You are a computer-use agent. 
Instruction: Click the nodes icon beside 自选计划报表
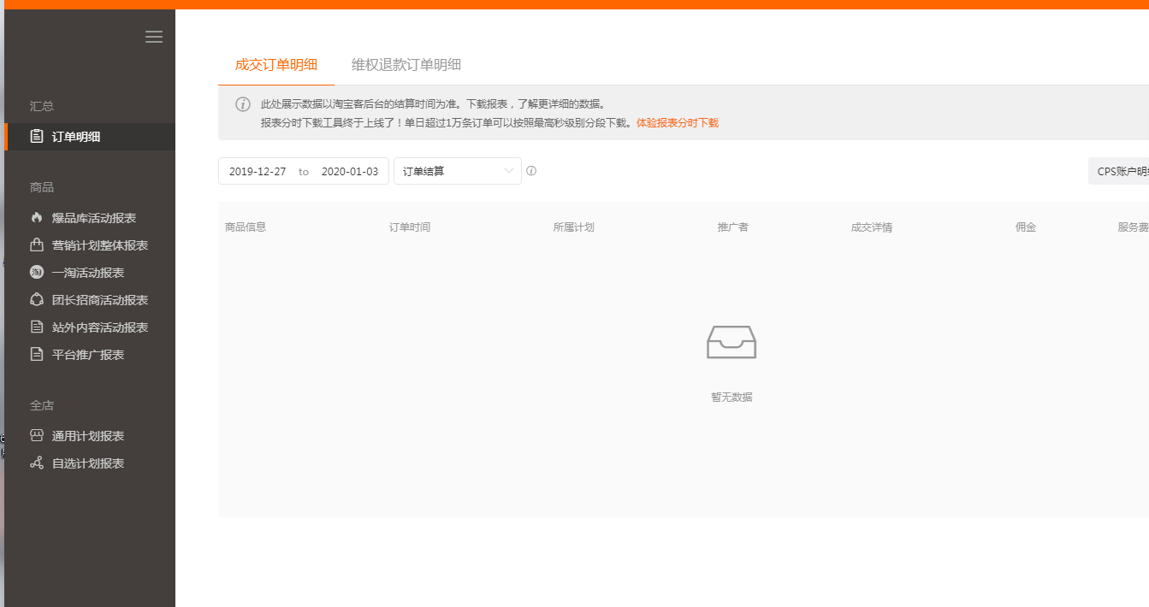pyautogui.click(x=37, y=463)
